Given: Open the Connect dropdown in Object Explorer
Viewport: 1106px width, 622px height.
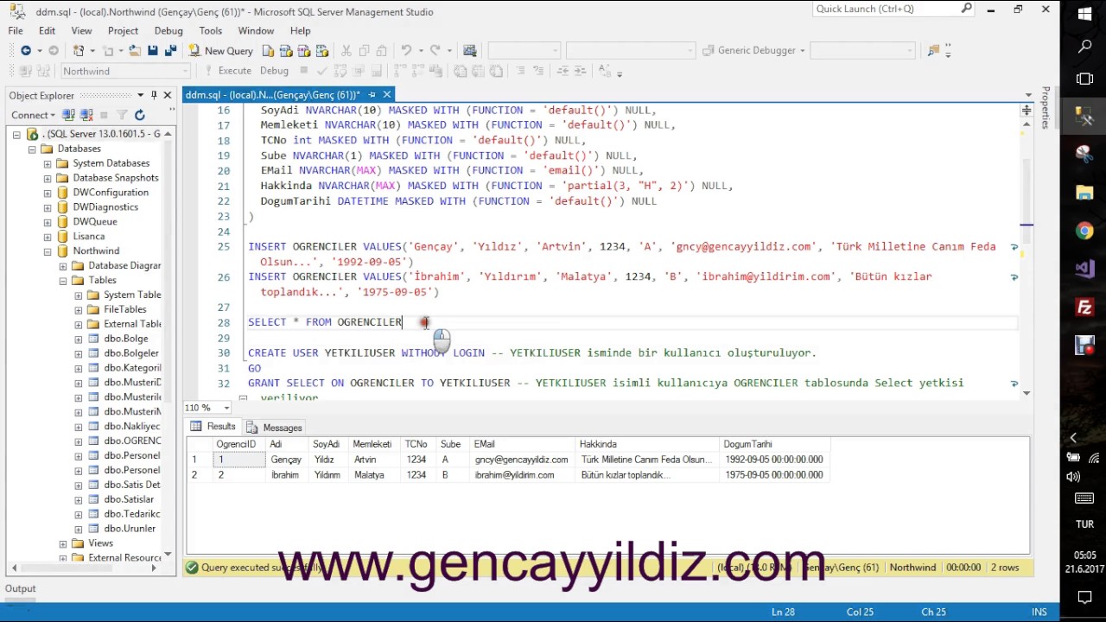Looking at the screenshot, I should tap(33, 115).
